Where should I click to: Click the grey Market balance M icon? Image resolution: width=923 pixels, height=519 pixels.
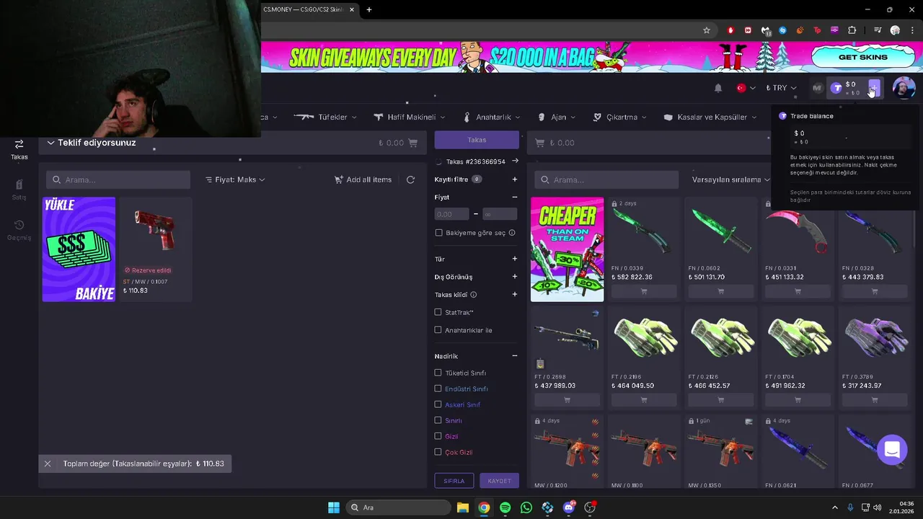coord(817,88)
